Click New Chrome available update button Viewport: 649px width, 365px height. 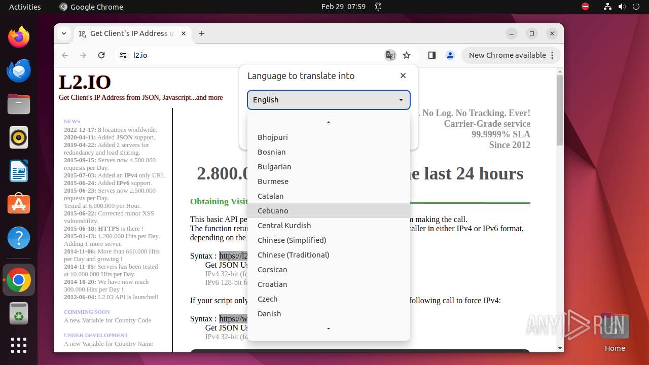[x=511, y=55]
